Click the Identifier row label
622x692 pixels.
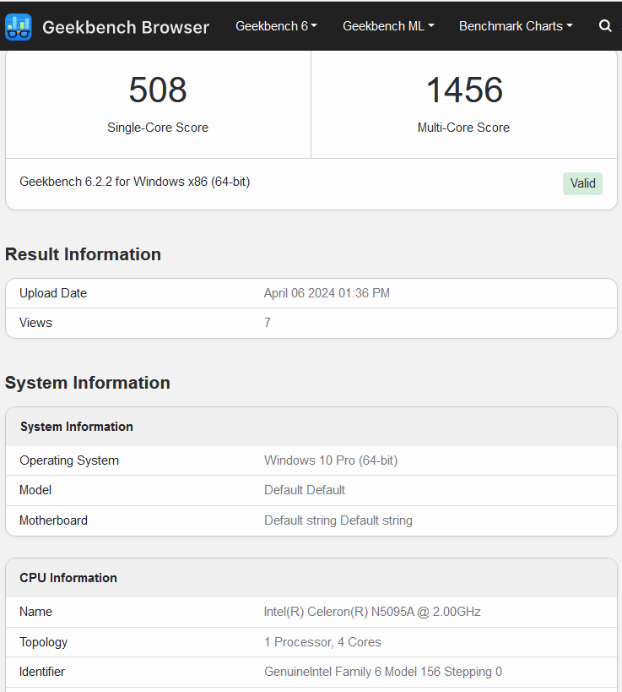pyautogui.click(x=42, y=672)
